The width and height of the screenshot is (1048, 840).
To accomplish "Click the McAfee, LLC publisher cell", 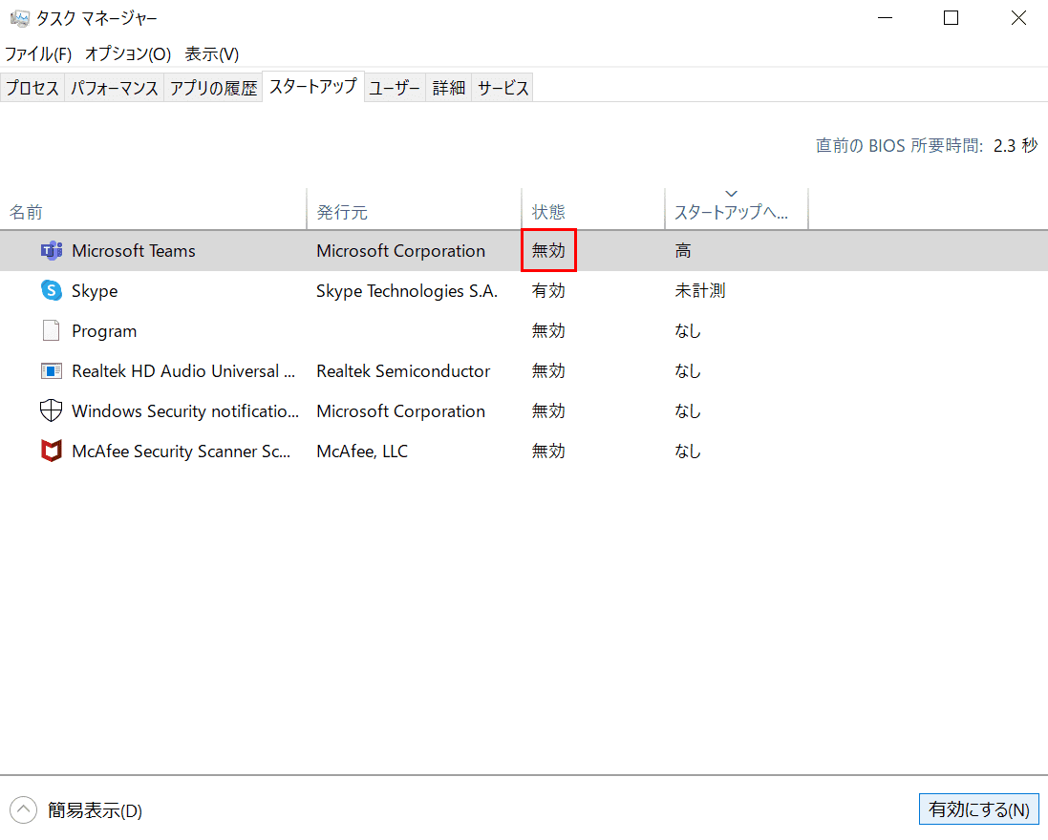I will (361, 451).
